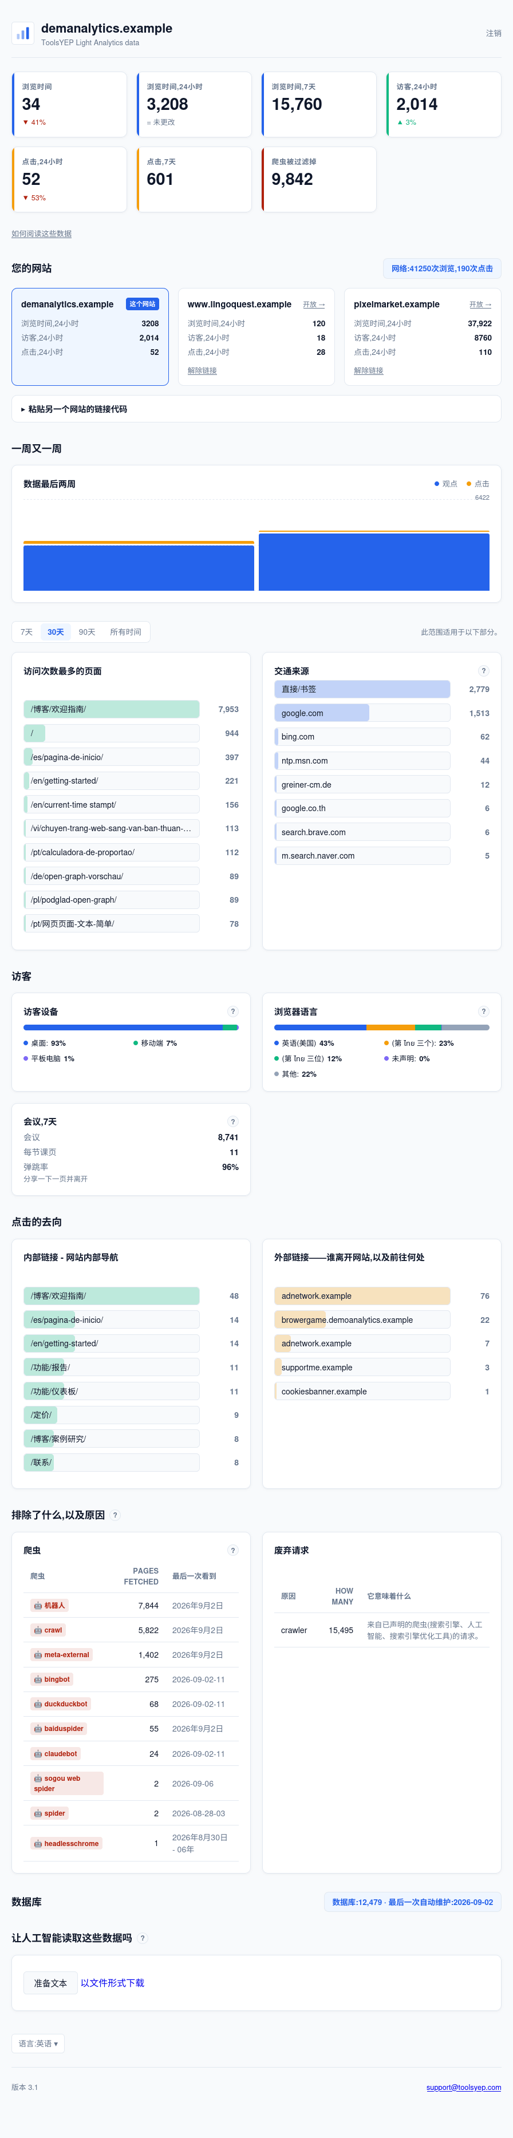Click the 数据库:12,479 maintenance badge
513x2138 pixels.
(413, 1902)
